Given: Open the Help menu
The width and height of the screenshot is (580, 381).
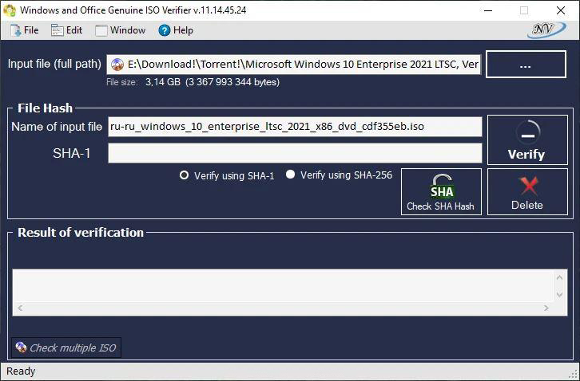Looking at the screenshot, I should 176,30.
